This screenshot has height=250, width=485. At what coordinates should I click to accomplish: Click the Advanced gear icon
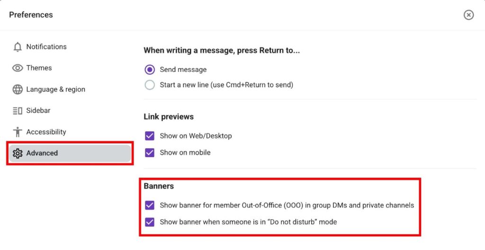pos(18,153)
